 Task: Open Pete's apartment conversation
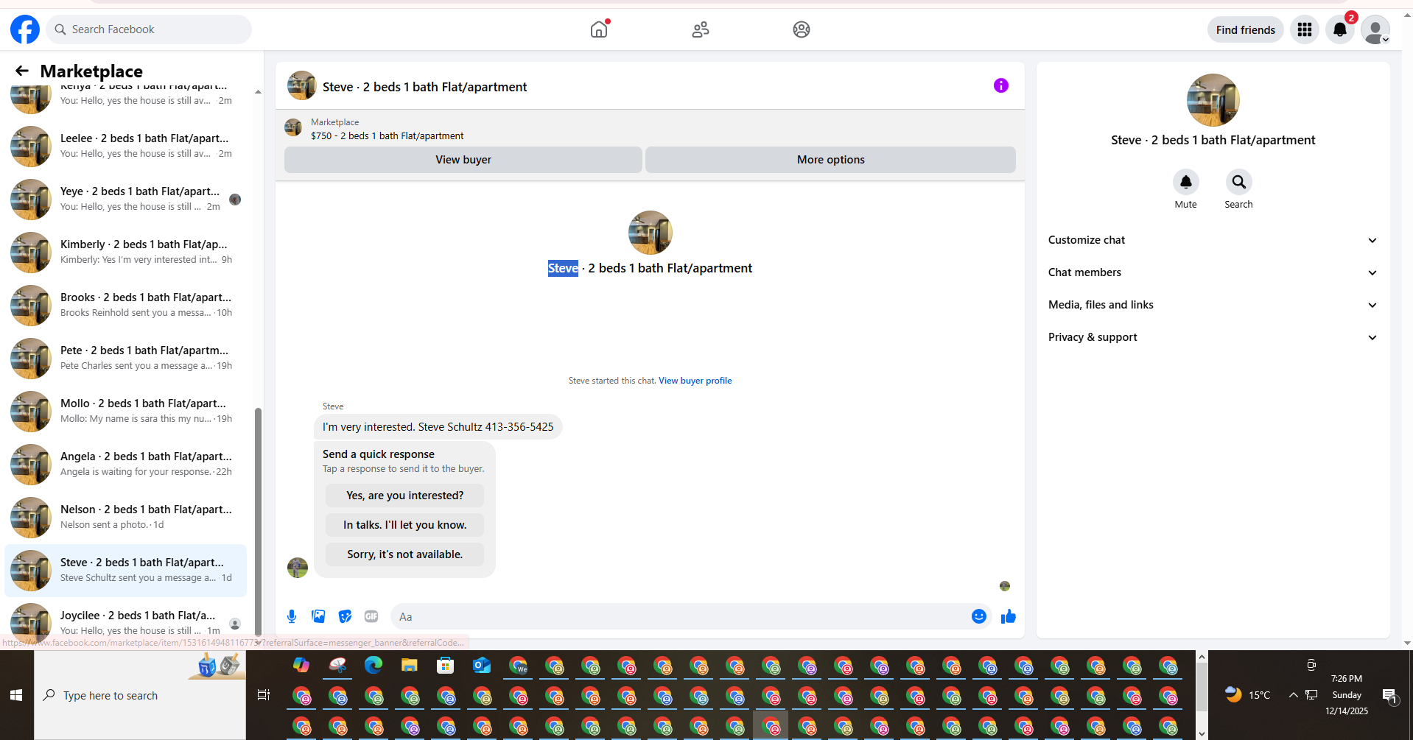pos(126,358)
